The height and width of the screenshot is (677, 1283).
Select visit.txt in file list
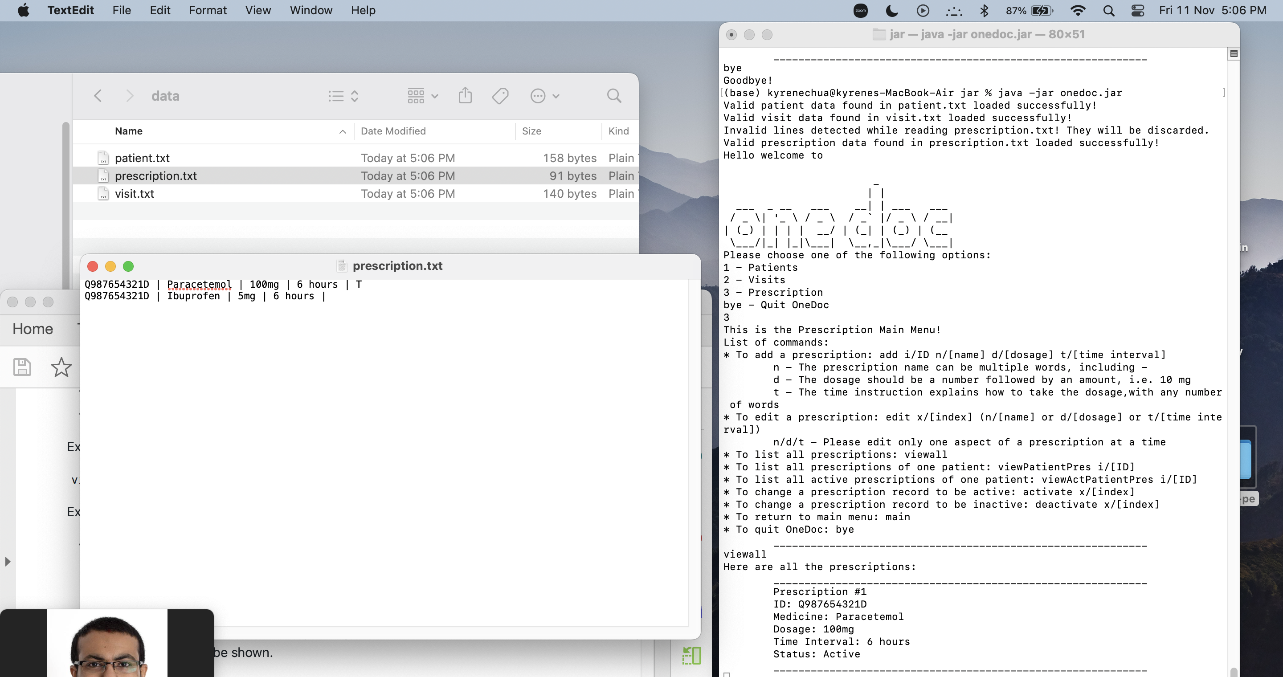click(x=135, y=194)
